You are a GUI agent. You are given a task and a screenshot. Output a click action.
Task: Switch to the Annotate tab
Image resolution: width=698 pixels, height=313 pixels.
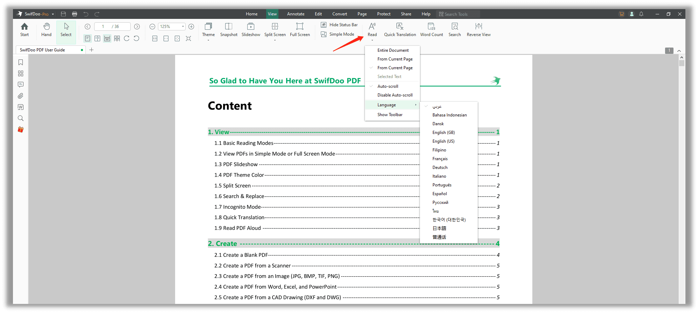tap(296, 14)
